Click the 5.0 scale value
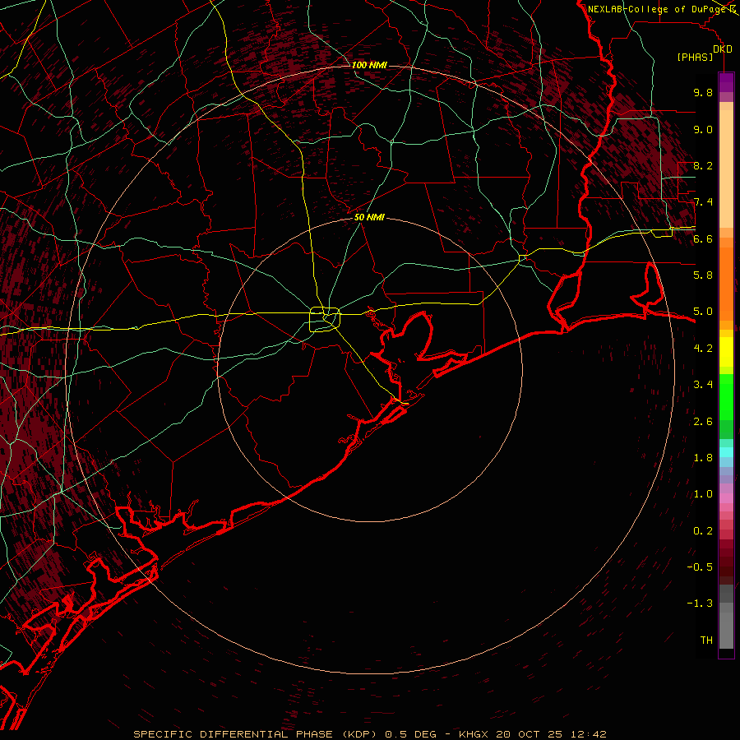This screenshot has height=740, width=740. click(x=703, y=312)
